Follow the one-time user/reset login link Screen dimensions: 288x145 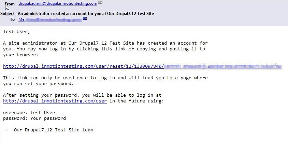83,66
